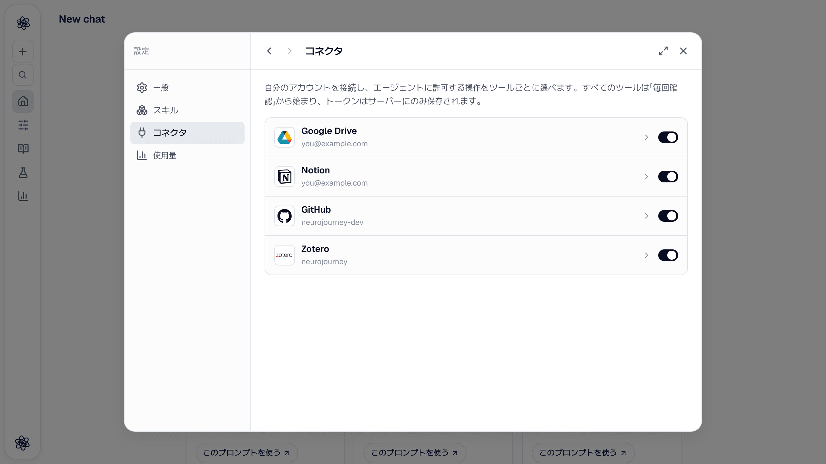Go to home via the house sidebar icon
This screenshot has height=464, width=826.
pos(23,101)
